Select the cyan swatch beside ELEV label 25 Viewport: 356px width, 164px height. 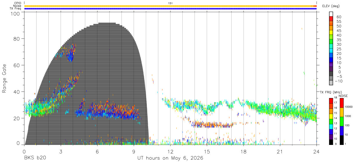click(331, 51)
